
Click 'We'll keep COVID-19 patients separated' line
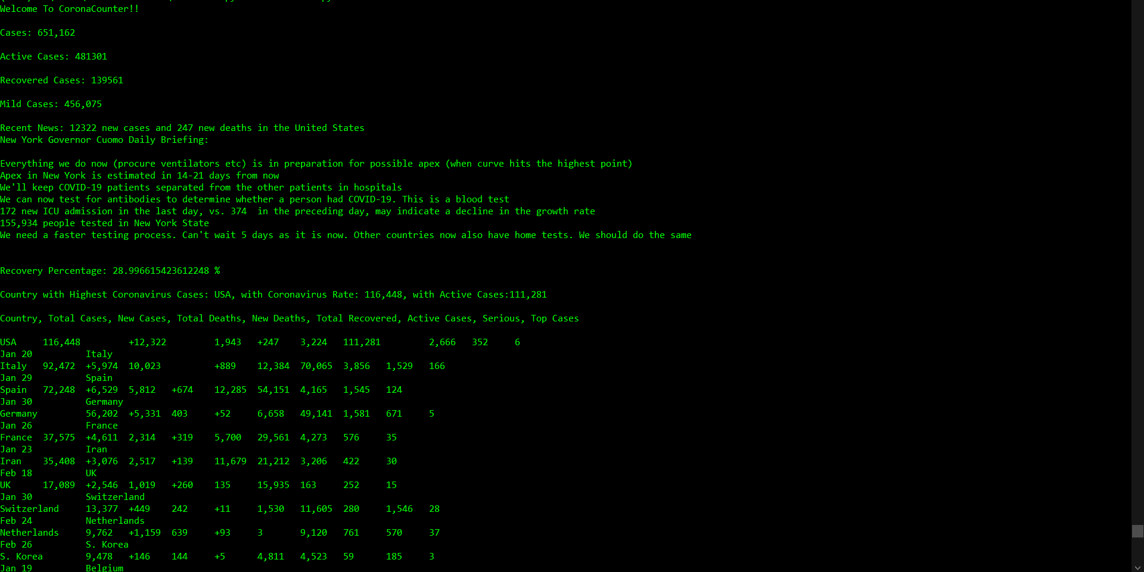pyautogui.click(x=201, y=187)
